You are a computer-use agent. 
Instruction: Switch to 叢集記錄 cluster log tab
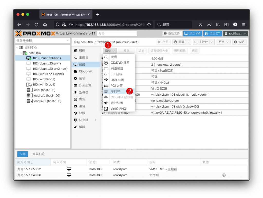(39, 154)
